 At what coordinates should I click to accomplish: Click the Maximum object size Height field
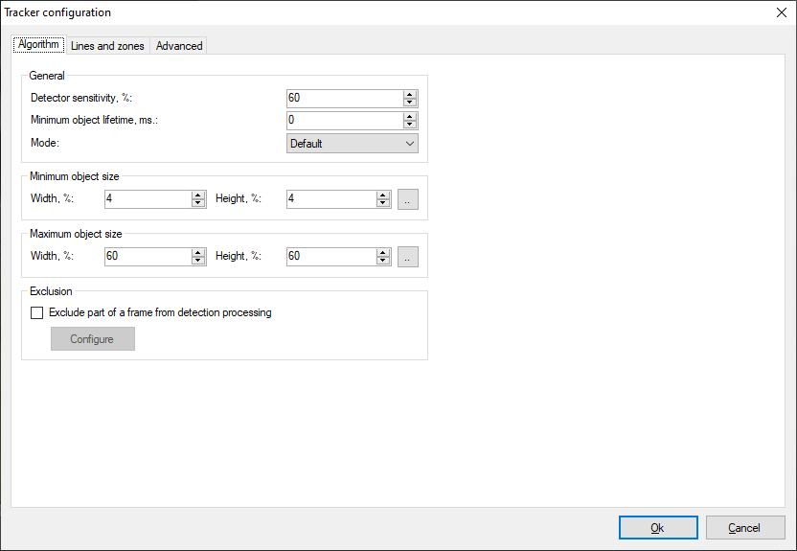tap(330, 257)
